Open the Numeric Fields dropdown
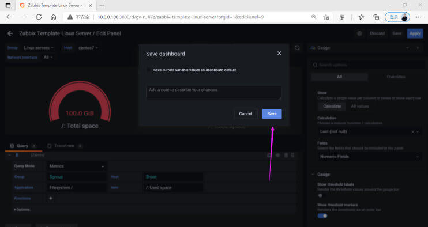This screenshot has width=428, height=227. coord(369,157)
